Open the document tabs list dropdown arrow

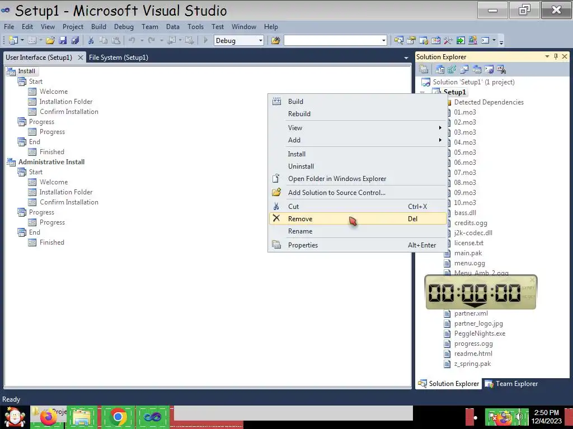[x=406, y=58]
